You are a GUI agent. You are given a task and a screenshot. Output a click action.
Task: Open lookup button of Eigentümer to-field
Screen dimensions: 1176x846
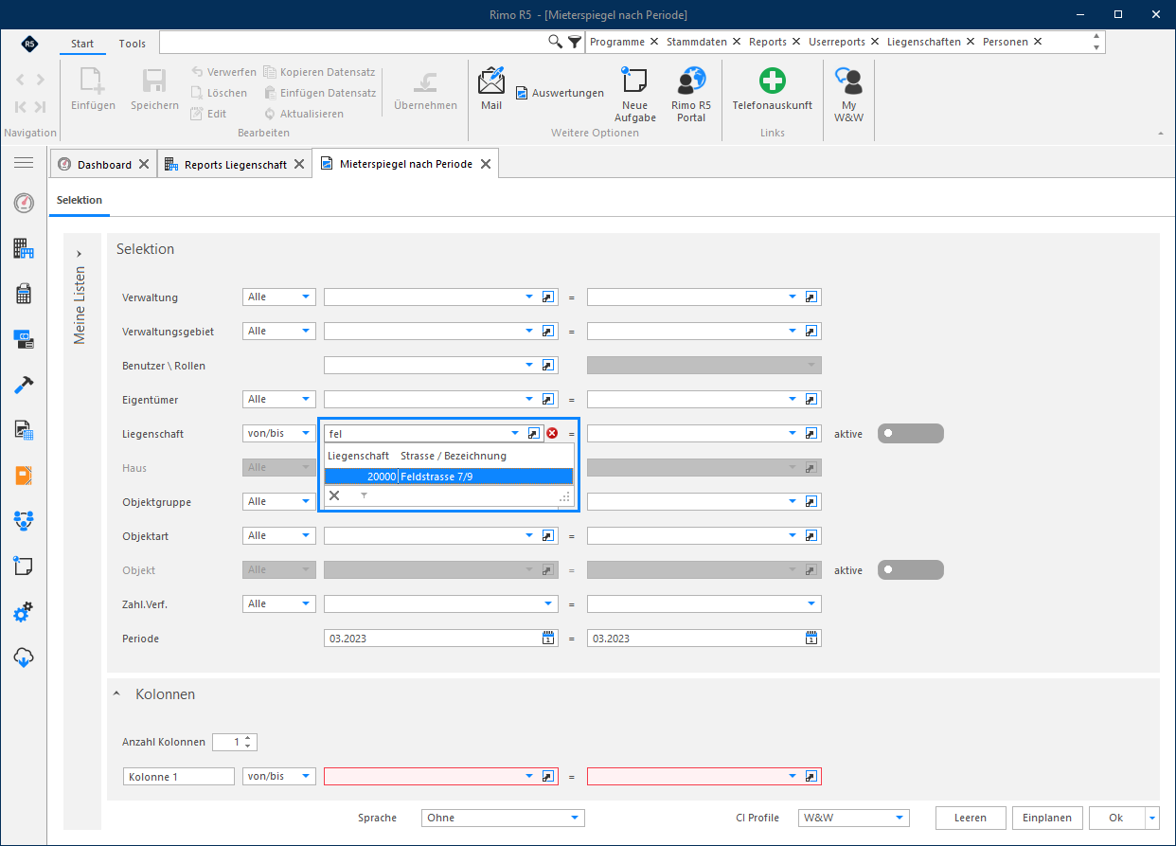(811, 399)
